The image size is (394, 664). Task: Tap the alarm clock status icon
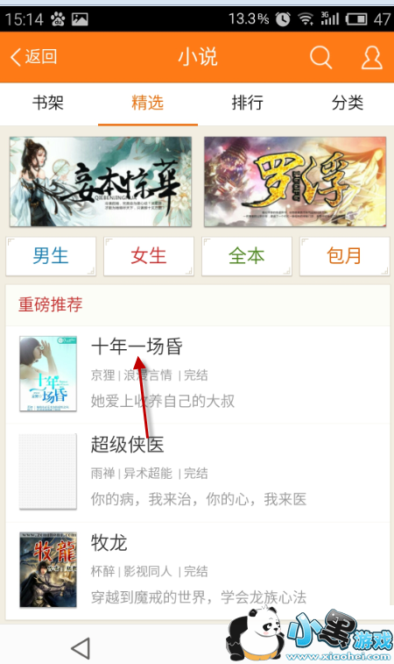pos(283,19)
